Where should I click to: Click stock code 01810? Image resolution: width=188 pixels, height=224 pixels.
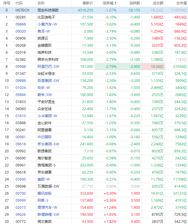click(x=21, y=116)
